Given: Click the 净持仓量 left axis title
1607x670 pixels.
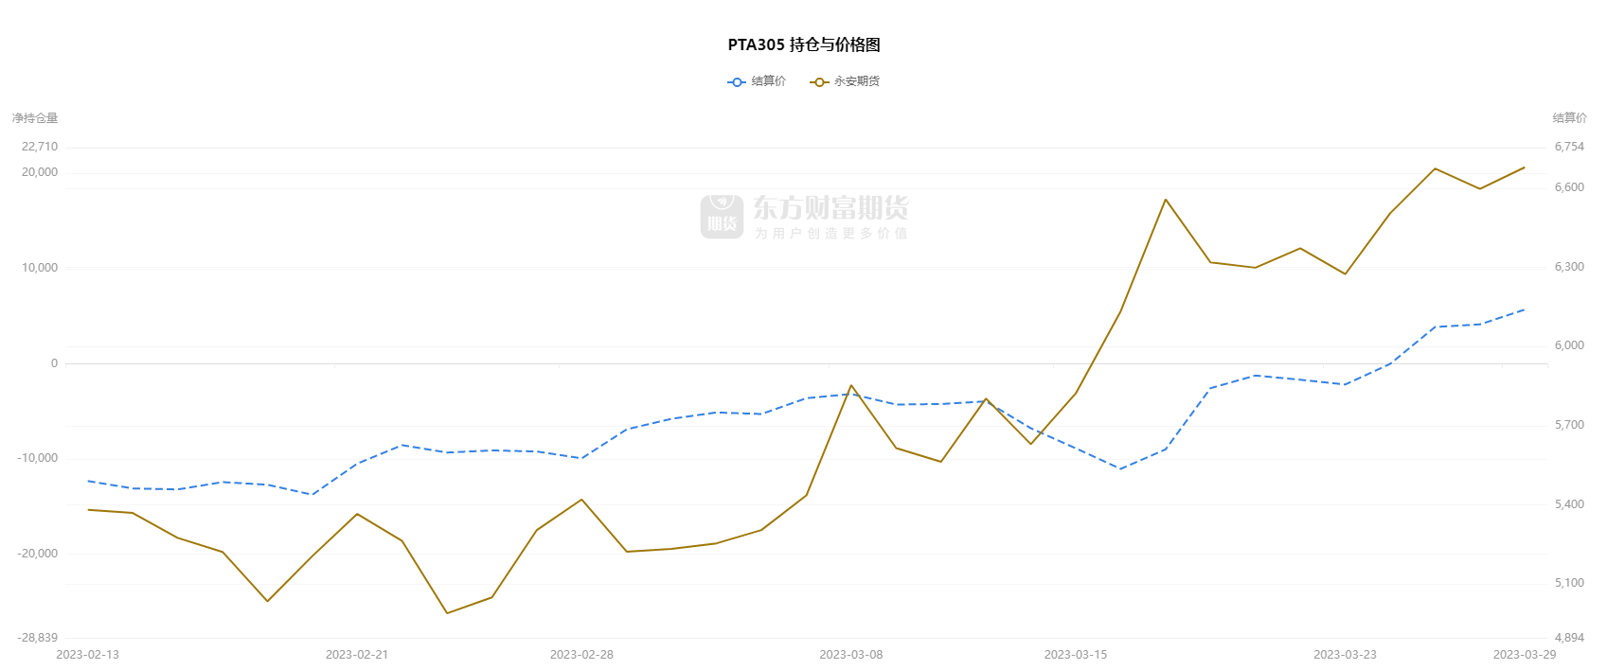Looking at the screenshot, I should (x=35, y=118).
